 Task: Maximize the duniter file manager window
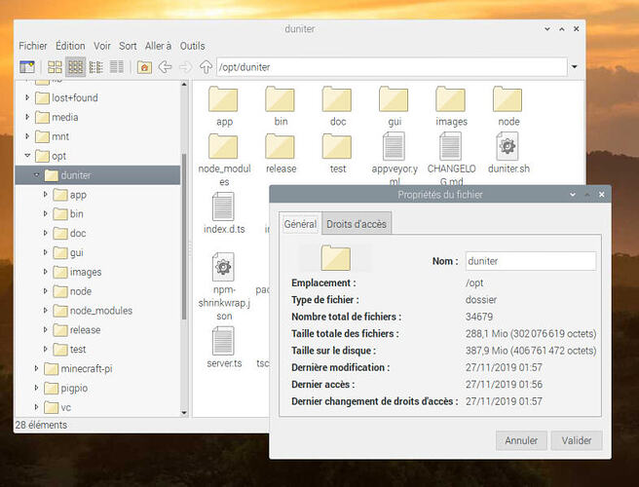point(562,29)
